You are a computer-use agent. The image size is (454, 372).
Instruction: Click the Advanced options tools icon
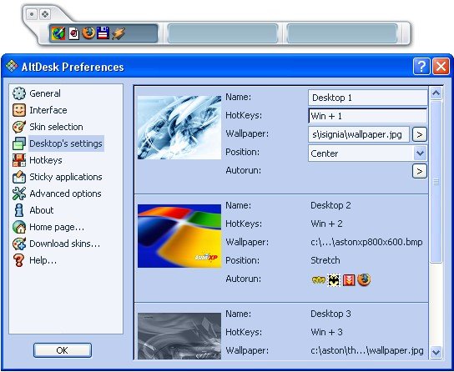point(19,194)
